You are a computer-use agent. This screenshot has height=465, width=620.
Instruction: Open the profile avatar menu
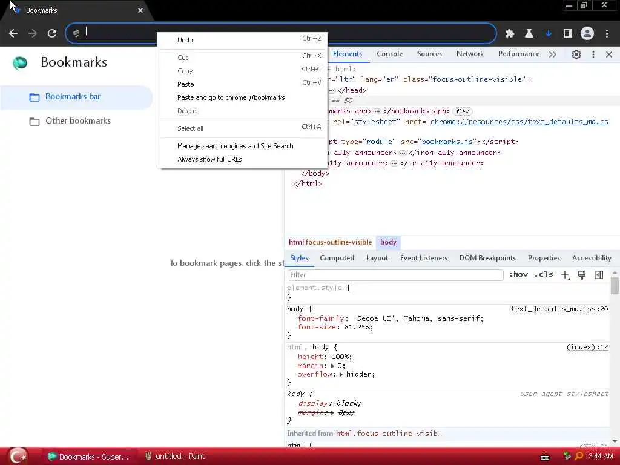coord(587,34)
